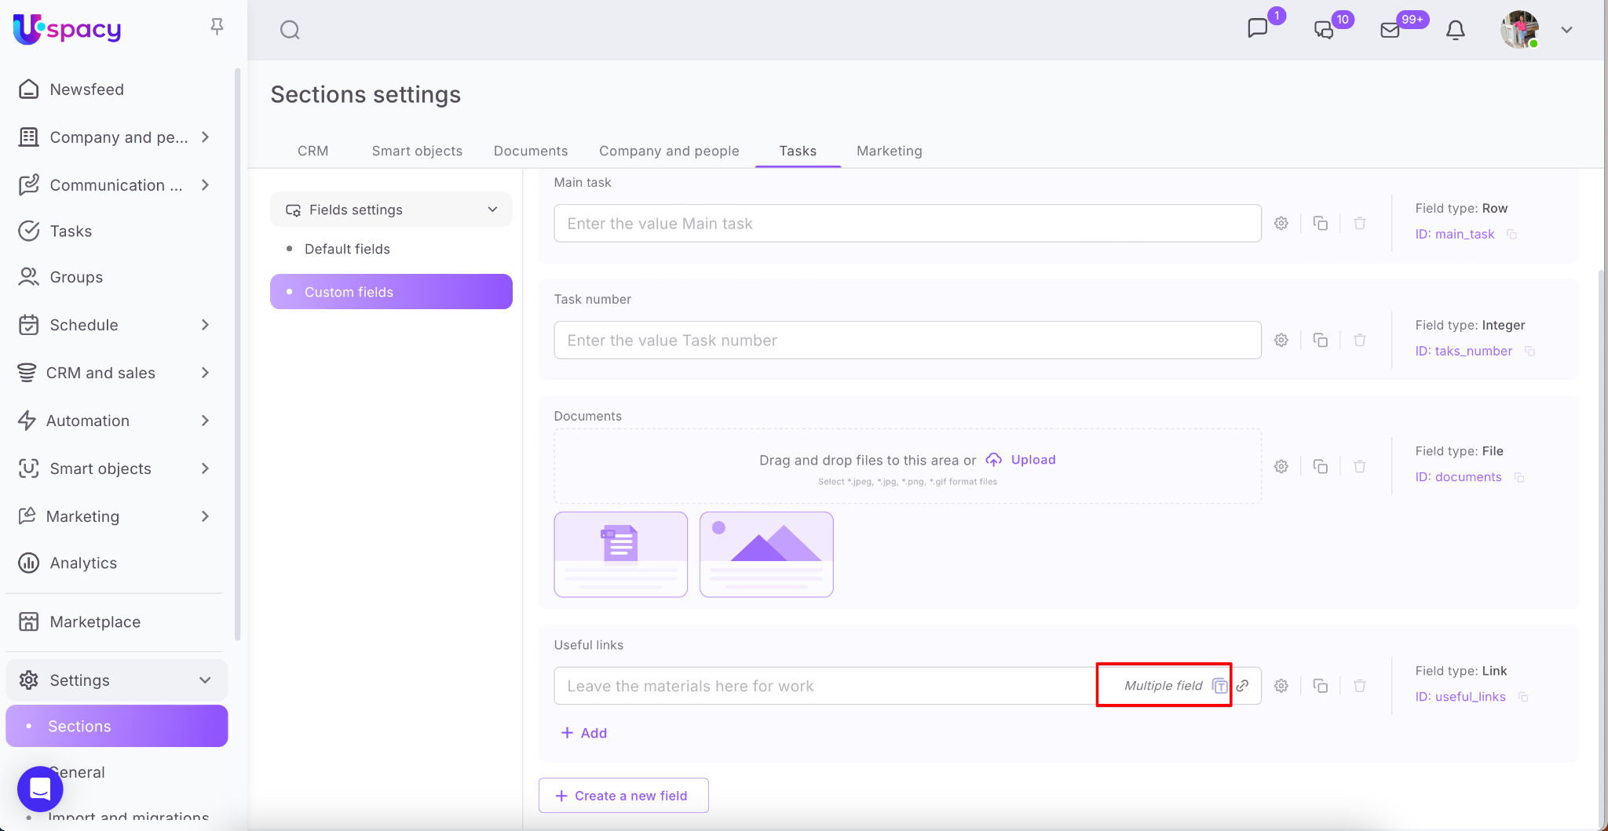
Task: Expand CRM and sales menu
Action: coord(205,373)
